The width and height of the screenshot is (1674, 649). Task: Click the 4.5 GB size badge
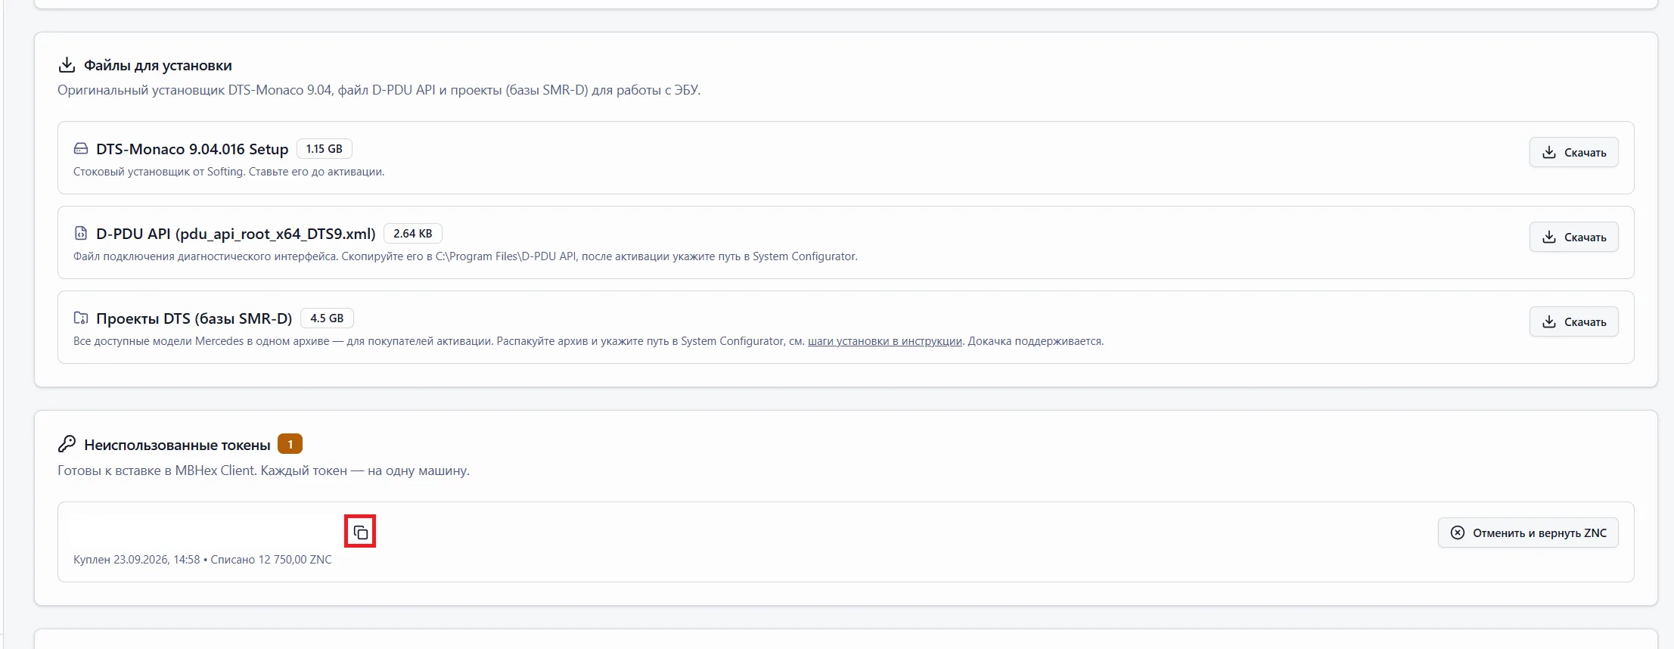pyautogui.click(x=327, y=318)
